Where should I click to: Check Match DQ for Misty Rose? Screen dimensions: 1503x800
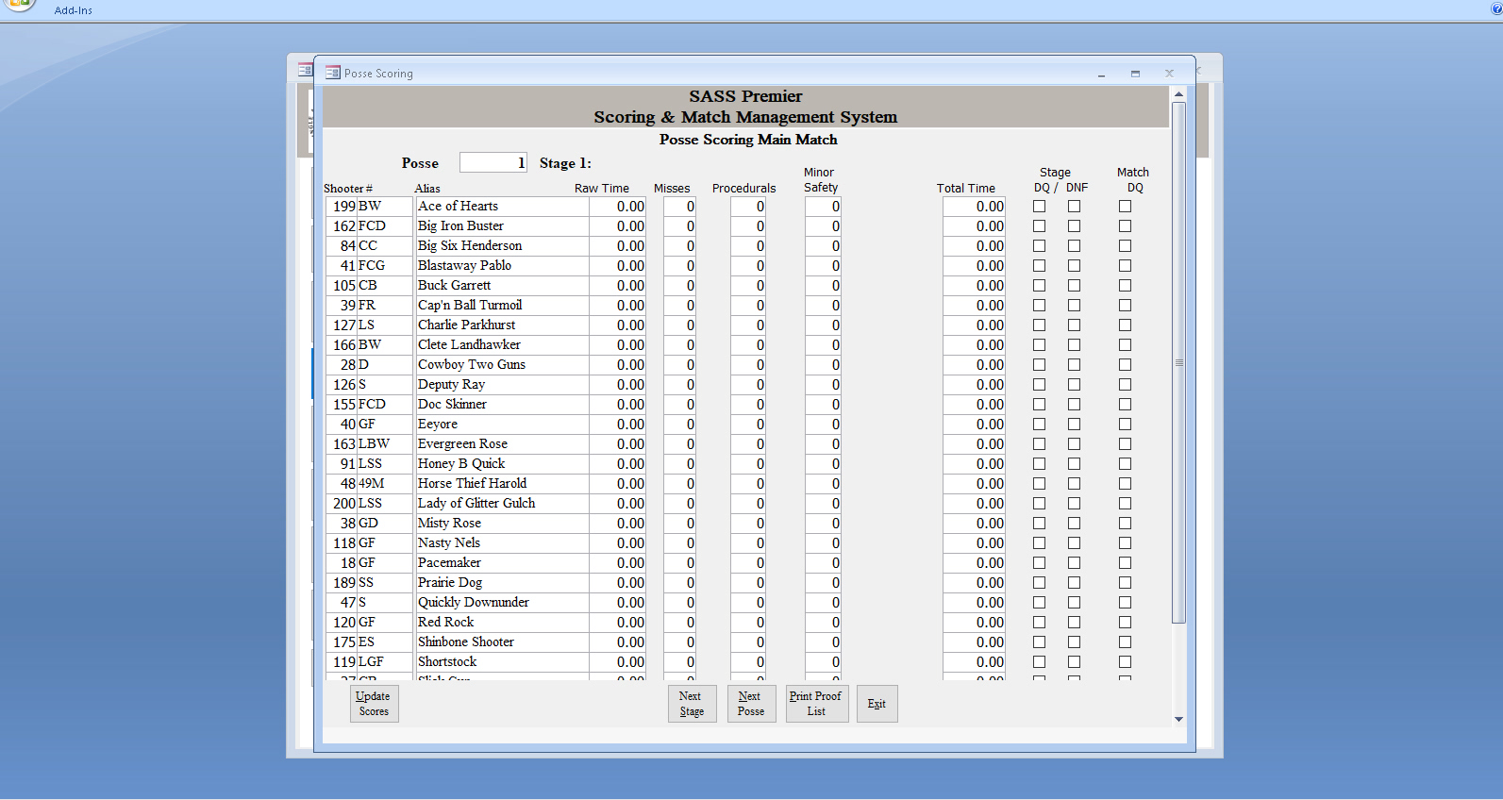point(1125,524)
